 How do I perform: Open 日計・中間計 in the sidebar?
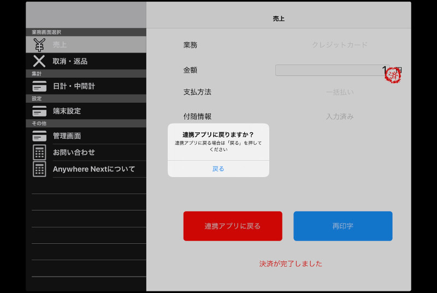(86, 86)
